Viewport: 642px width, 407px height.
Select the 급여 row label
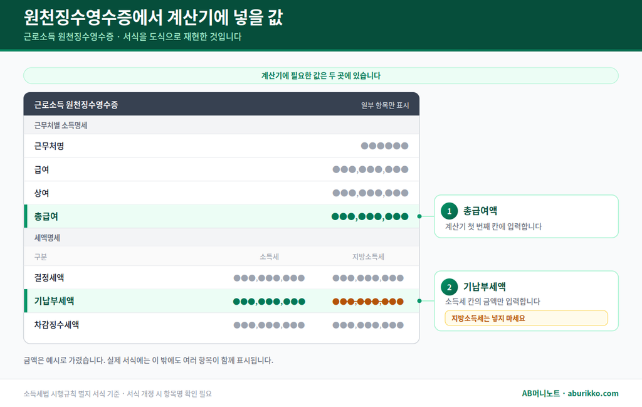tap(41, 169)
